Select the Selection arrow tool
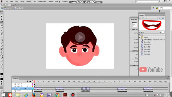 [x=2, y=16]
